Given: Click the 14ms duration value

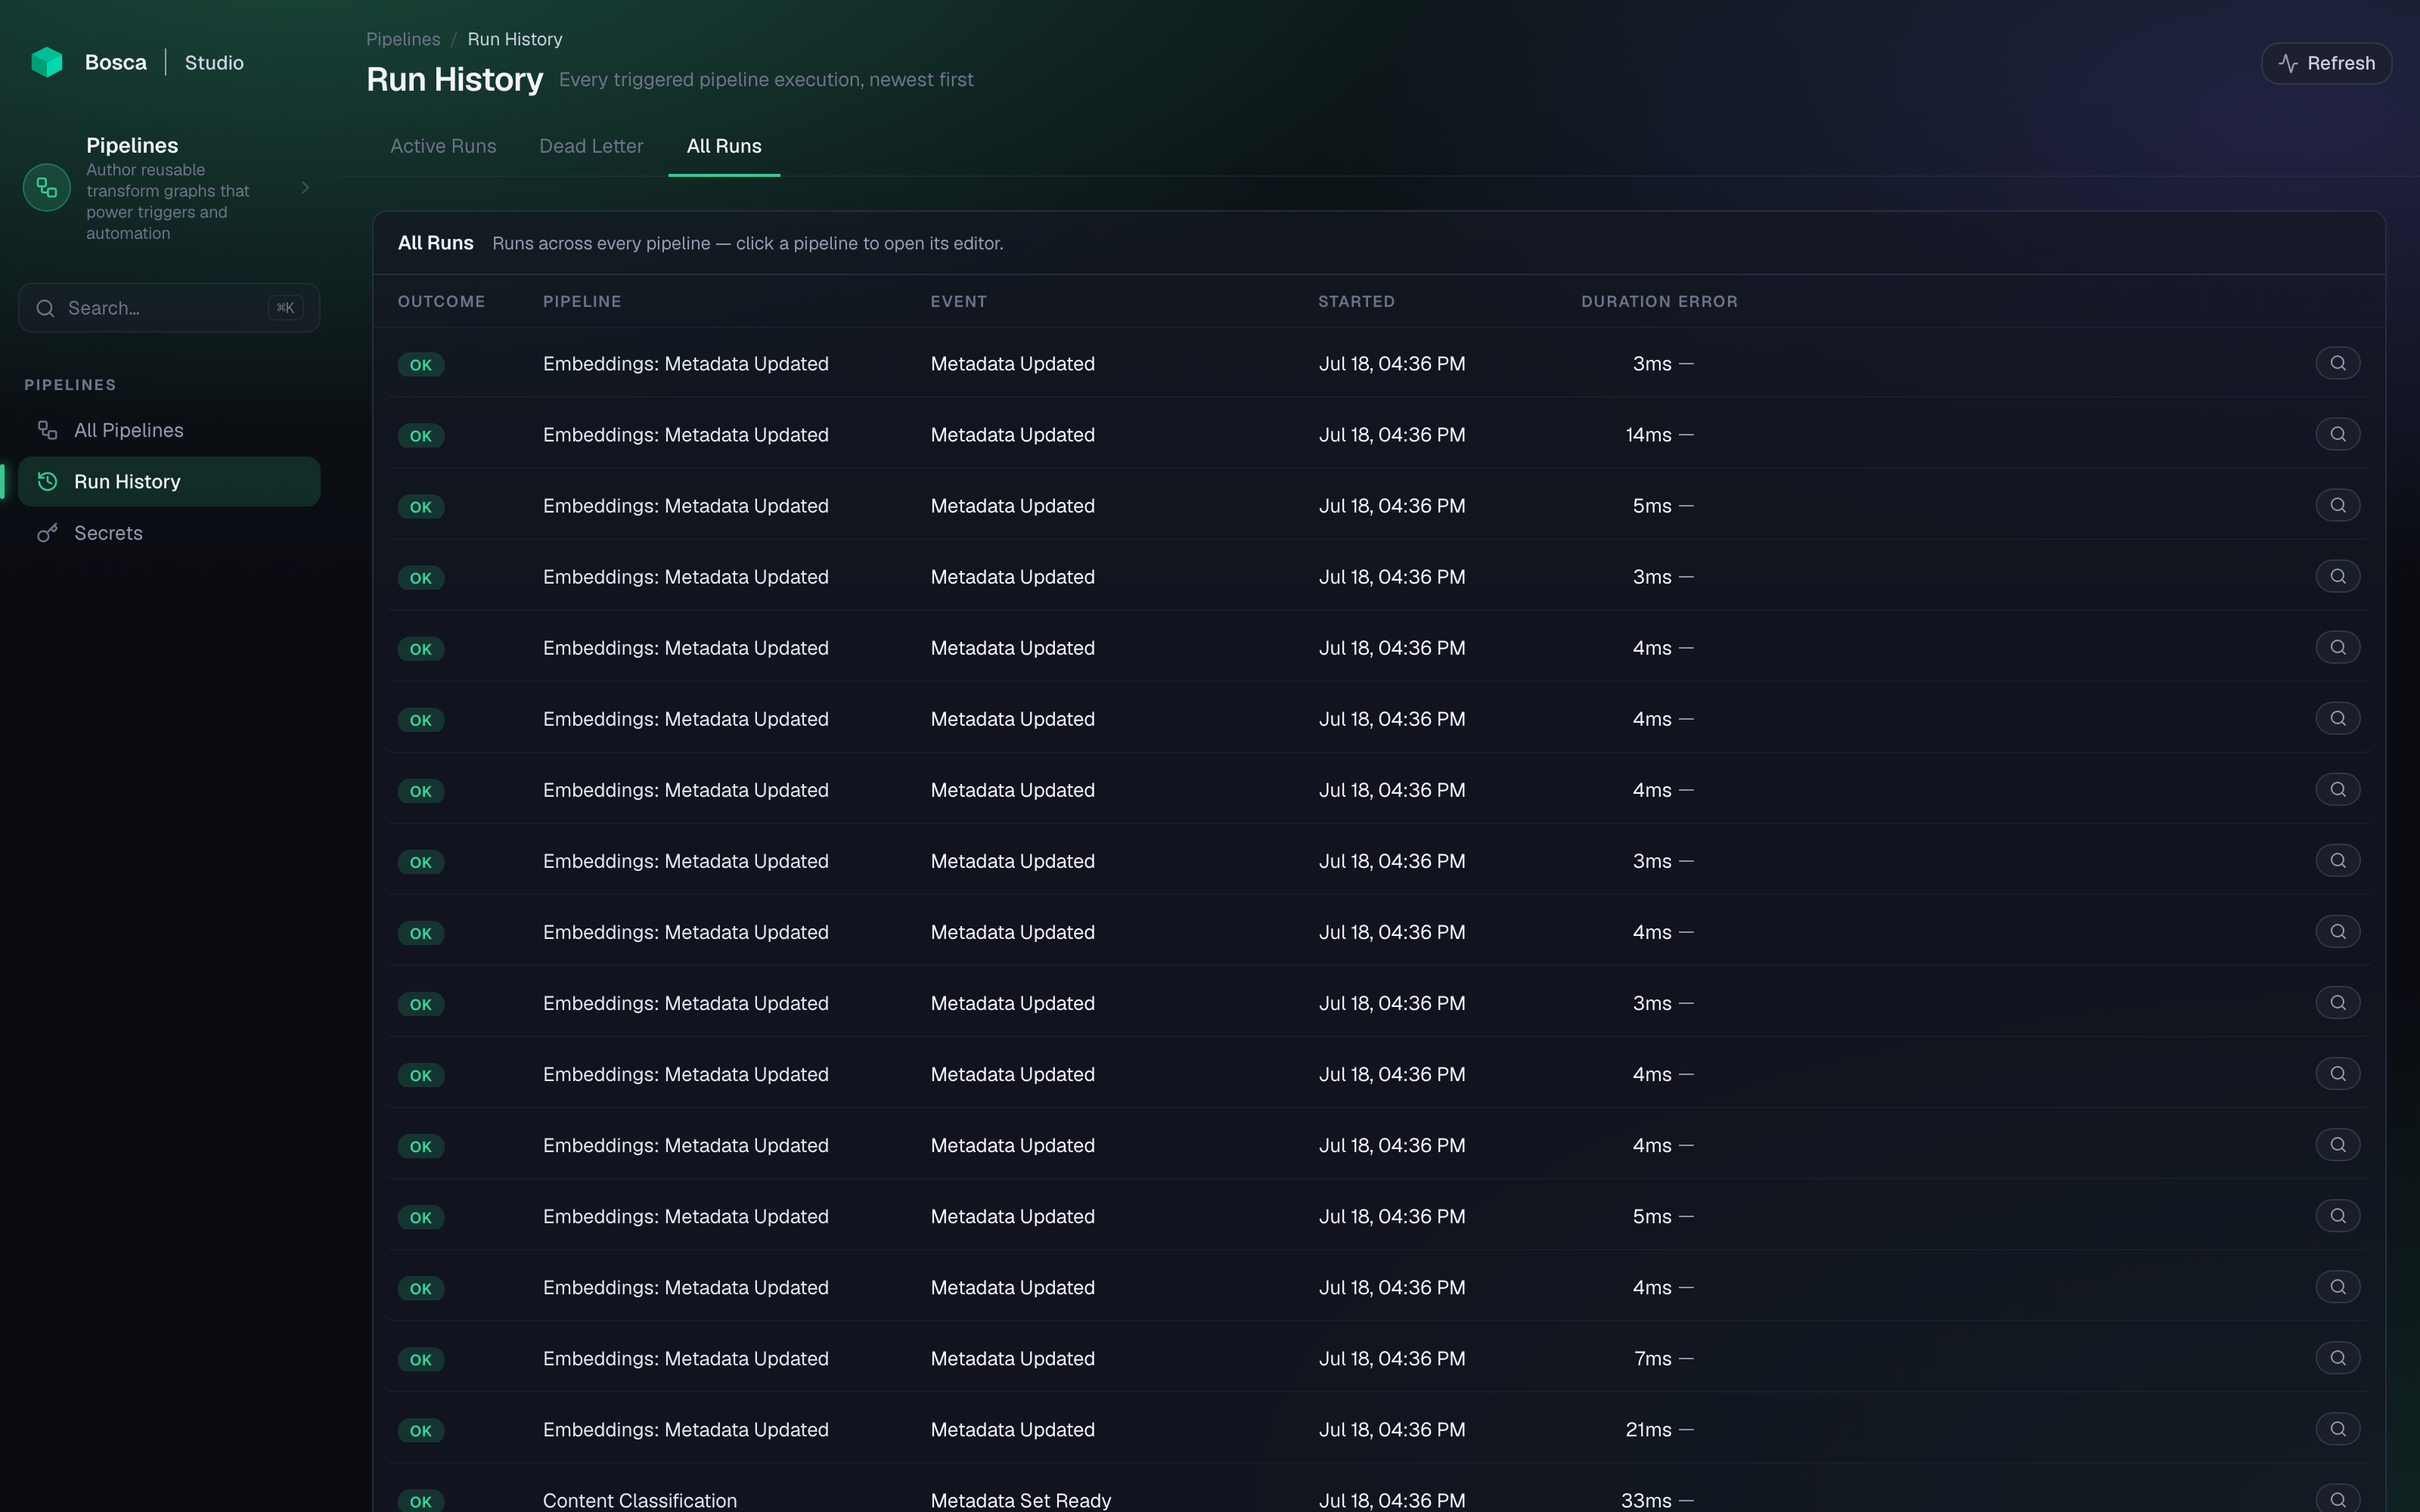Looking at the screenshot, I should (1648, 435).
